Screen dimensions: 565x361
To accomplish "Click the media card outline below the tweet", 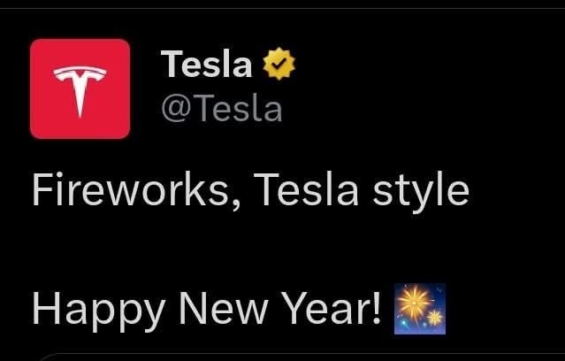I will click(283, 357).
